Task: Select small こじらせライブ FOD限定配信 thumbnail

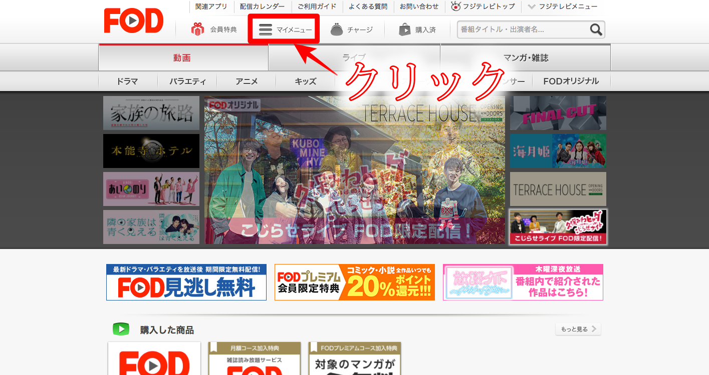Action: pos(558,227)
